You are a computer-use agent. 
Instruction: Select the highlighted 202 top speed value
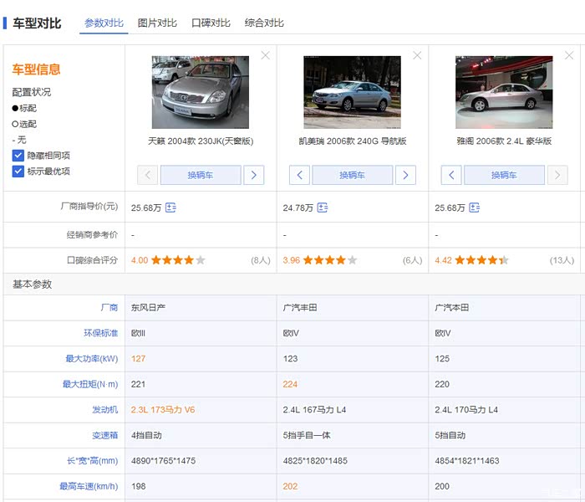pos(290,486)
